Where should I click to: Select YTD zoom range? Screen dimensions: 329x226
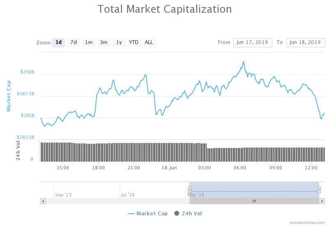pyautogui.click(x=134, y=42)
